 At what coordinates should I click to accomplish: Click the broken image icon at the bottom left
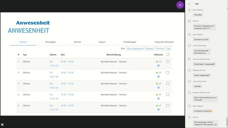click(2, 125)
